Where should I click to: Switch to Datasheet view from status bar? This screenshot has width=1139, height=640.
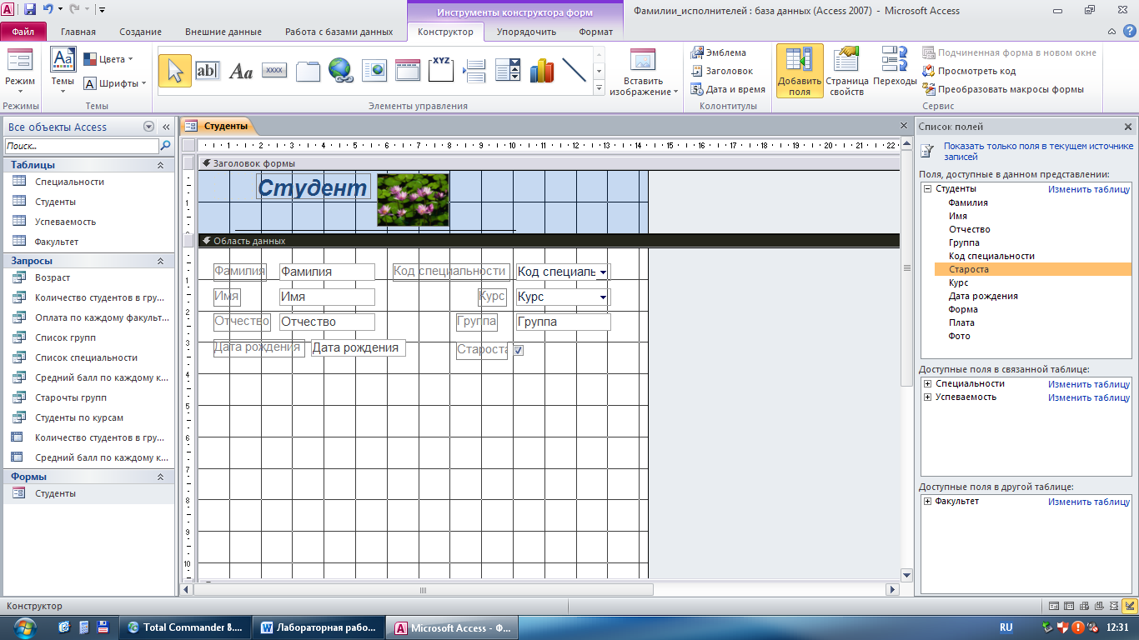(x=1069, y=606)
